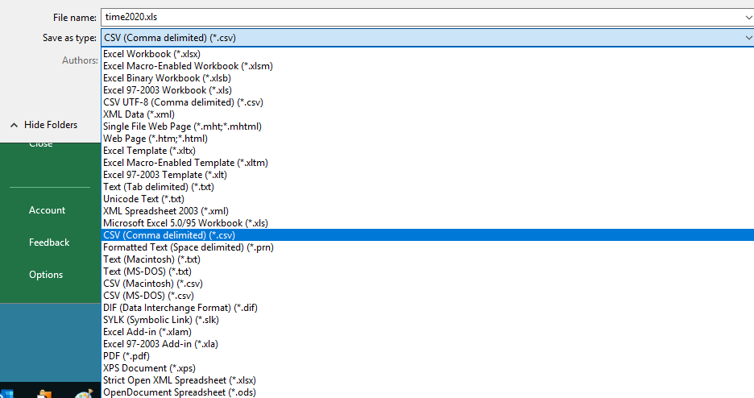Choose Web Page (*.htm;*.html)
The height and width of the screenshot is (398, 754).
(428, 139)
